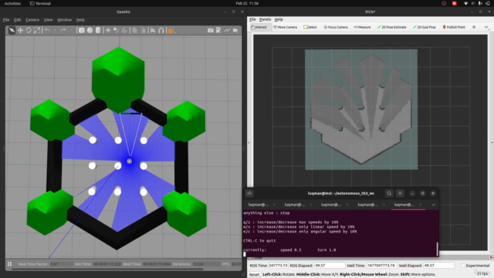
Task: Click the terminal search icon
Action: [x=389, y=194]
